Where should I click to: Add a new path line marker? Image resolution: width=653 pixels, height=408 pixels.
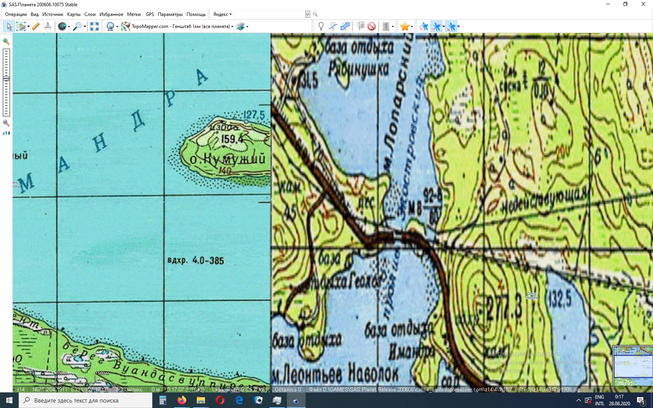(x=333, y=26)
